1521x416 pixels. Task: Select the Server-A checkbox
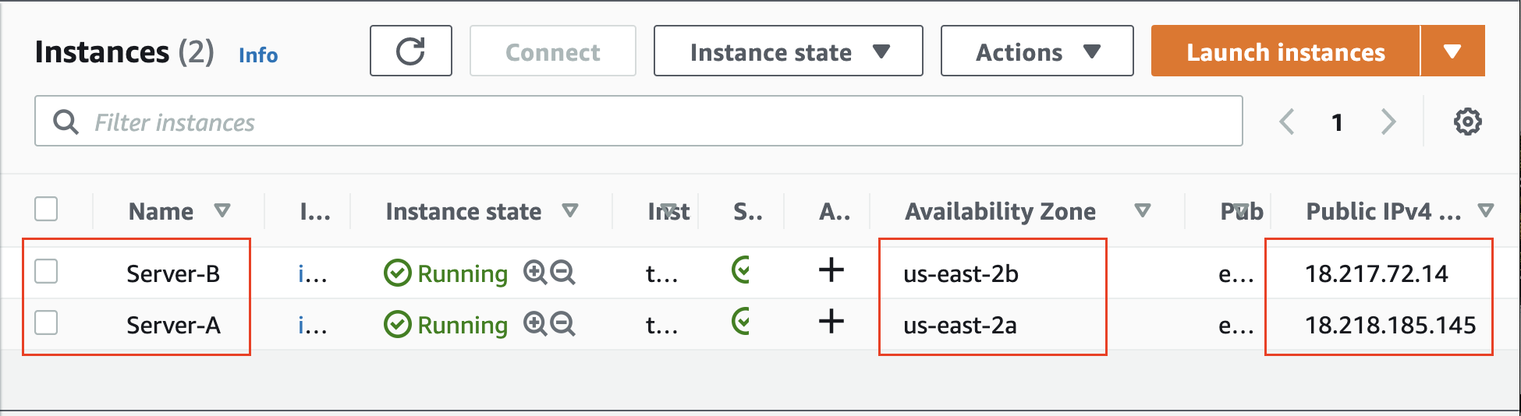point(47,323)
